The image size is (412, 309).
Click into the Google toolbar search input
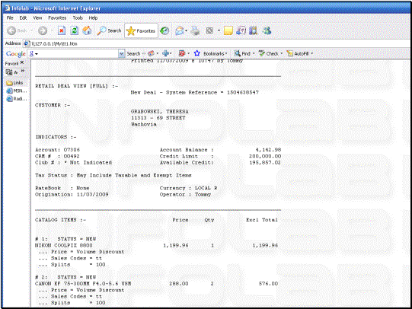pyautogui.click(x=78, y=54)
